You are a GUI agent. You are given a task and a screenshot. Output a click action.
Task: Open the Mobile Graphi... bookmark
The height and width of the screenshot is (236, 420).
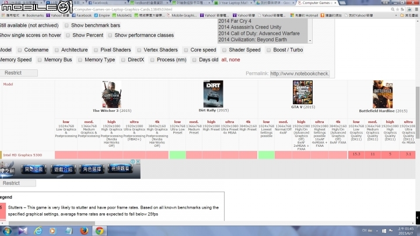pos(182,16)
